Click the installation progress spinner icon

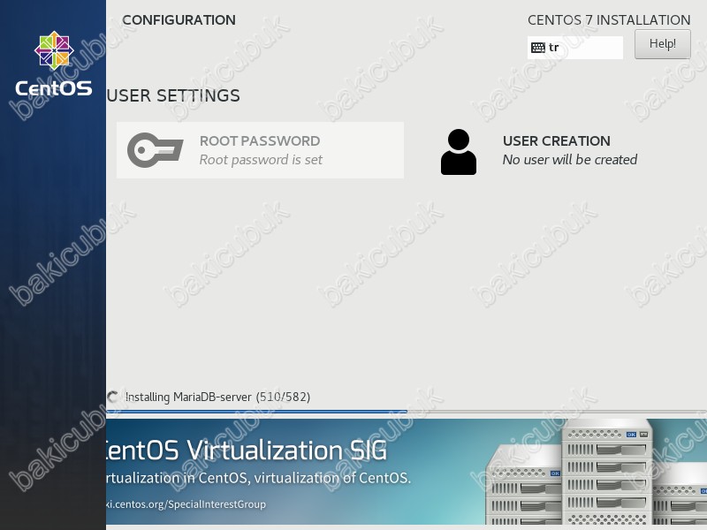(113, 397)
